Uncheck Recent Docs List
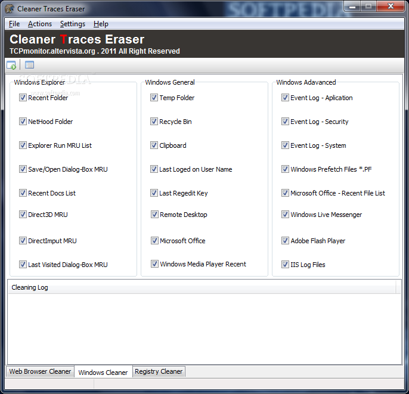 [x=23, y=193]
